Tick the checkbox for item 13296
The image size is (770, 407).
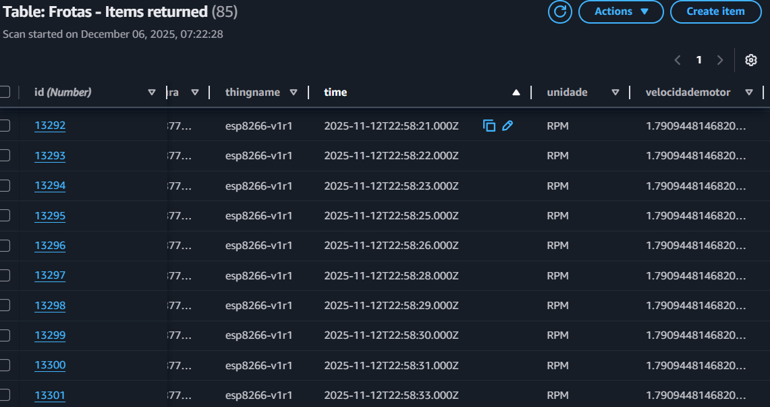click(x=5, y=245)
